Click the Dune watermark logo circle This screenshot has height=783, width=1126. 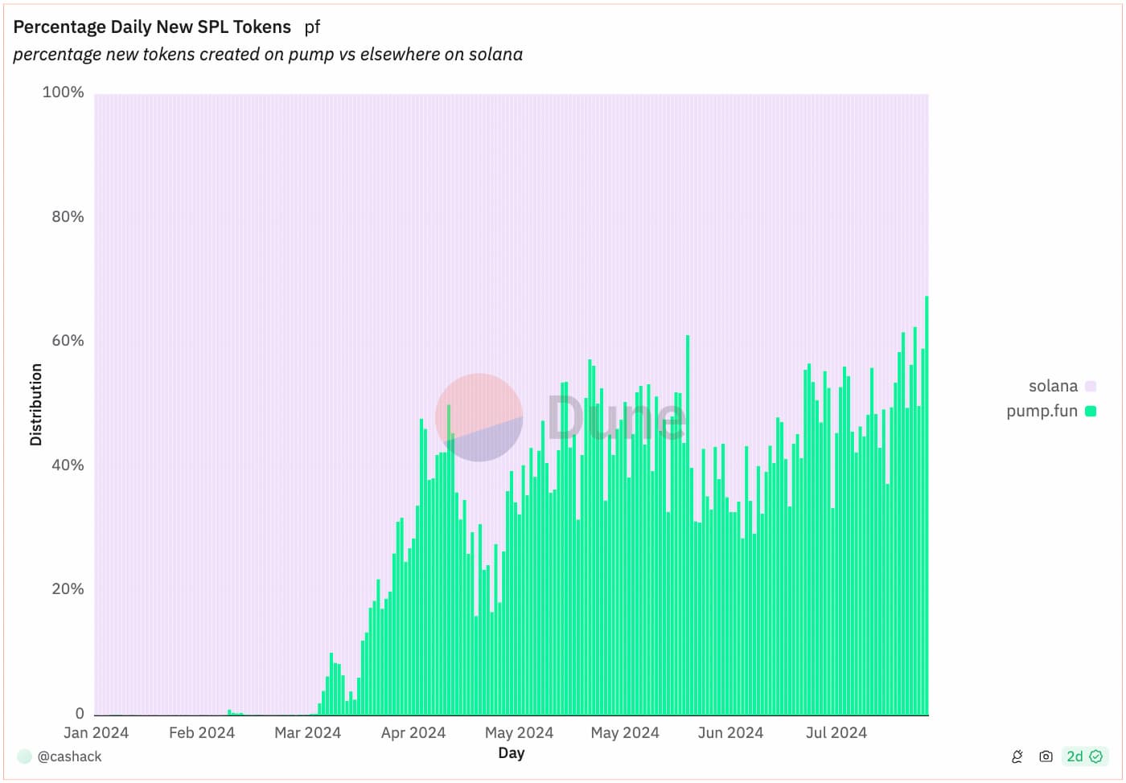coord(479,417)
